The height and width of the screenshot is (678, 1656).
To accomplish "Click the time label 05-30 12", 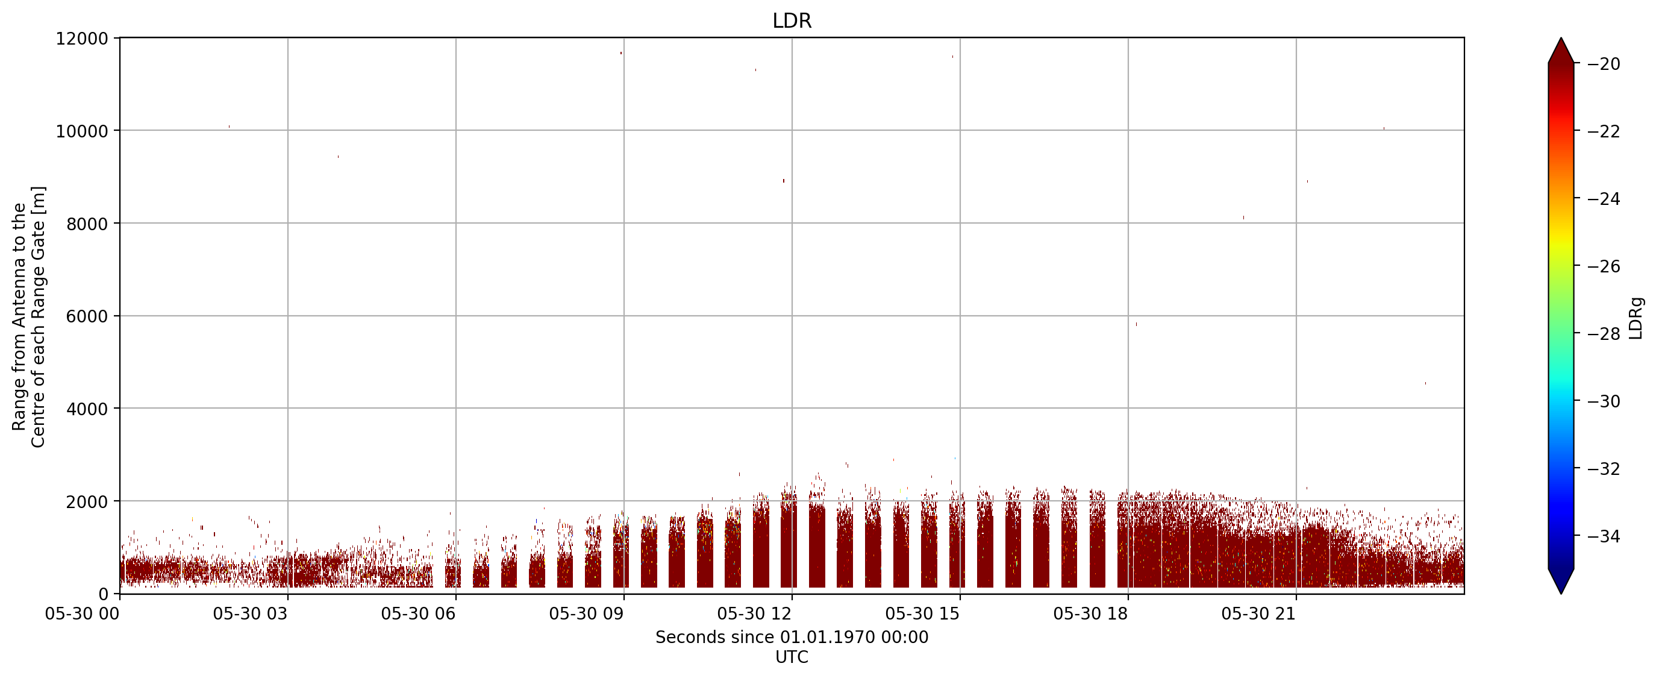I will coord(755,614).
